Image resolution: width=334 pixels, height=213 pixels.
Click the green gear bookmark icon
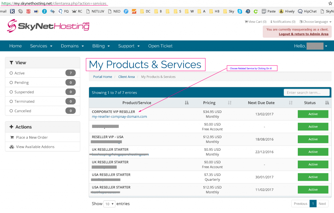pyautogui.click(x=256, y=11)
